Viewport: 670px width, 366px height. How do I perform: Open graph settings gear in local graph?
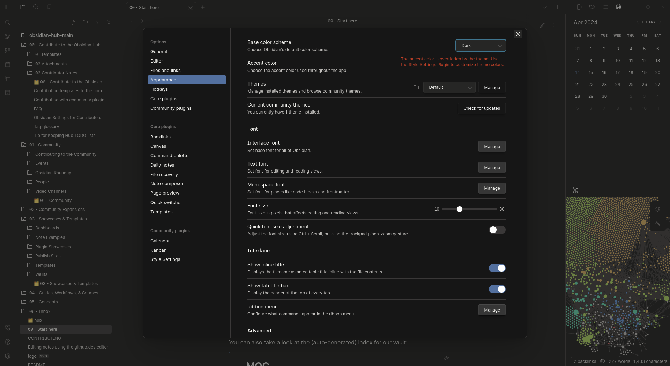658,209
